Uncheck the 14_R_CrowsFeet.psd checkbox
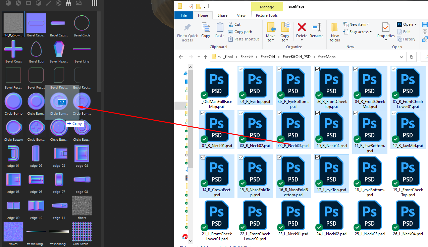Viewport: 428px width, 247px height. [203, 157]
